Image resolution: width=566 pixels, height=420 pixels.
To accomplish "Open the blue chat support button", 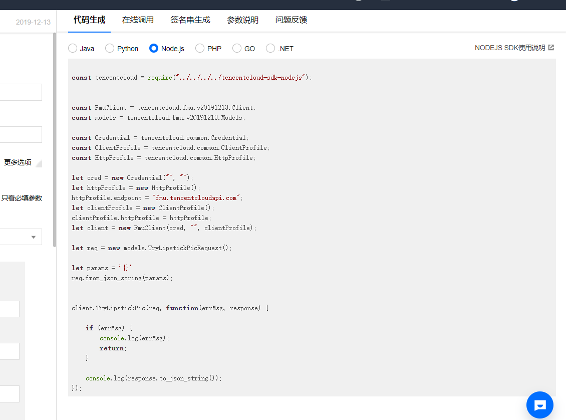I will pyautogui.click(x=539, y=405).
